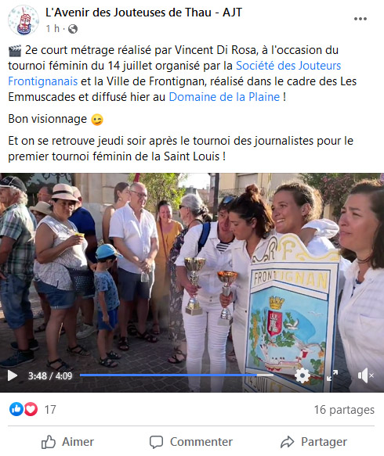Viewport: 384px width, 456px height.
Task: Click the Partager share button
Action: [x=313, y=442]
